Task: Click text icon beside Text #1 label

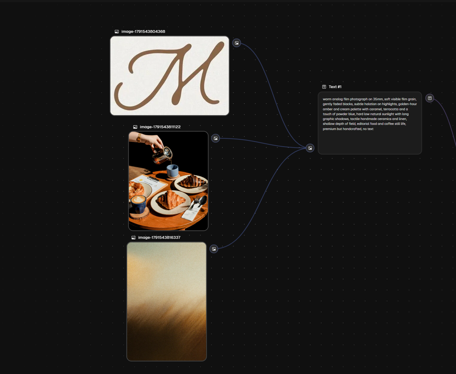Action: click(x=324, y=87)
